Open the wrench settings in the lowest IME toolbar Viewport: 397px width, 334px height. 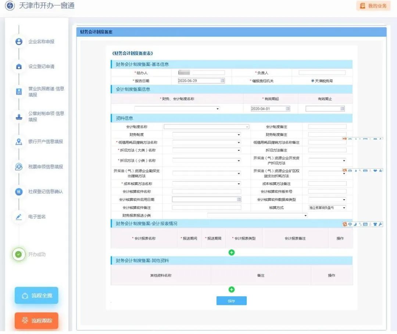click(380, 224)
